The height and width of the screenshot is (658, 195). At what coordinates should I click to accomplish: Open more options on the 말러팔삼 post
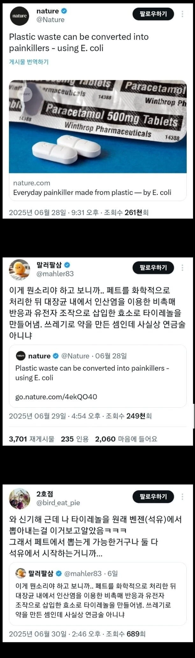[182, 268]
